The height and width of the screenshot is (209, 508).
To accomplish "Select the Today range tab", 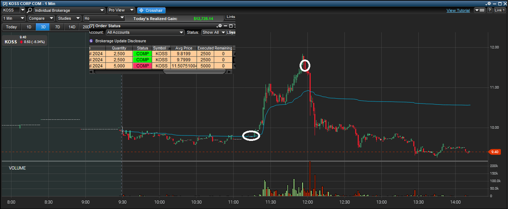I will pyautogui.click(x=11, y=27).
